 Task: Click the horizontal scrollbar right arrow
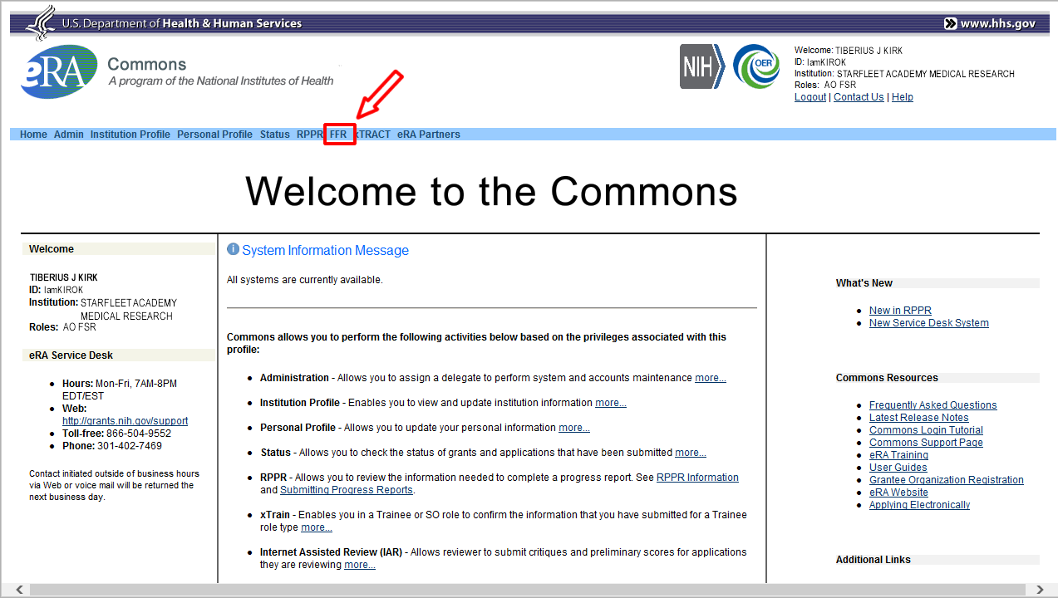click(1039, 590)
